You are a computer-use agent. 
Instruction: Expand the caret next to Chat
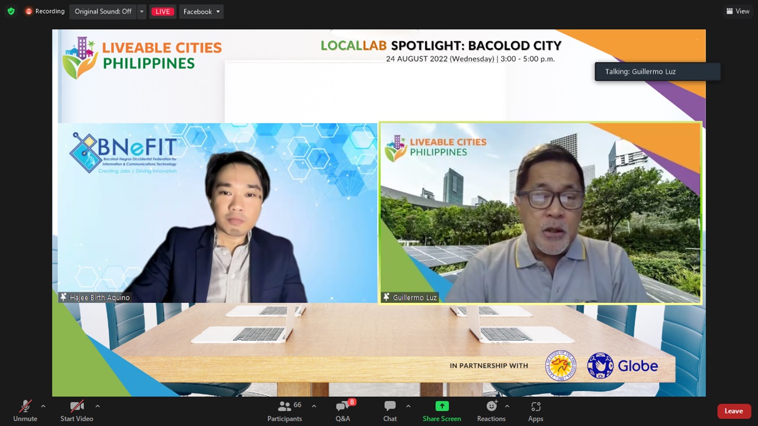[408, 406]
